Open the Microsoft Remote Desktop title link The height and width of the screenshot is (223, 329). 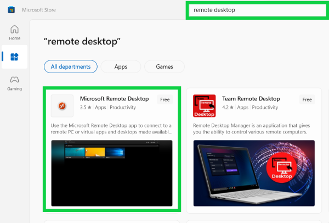(x=114, y=99)
